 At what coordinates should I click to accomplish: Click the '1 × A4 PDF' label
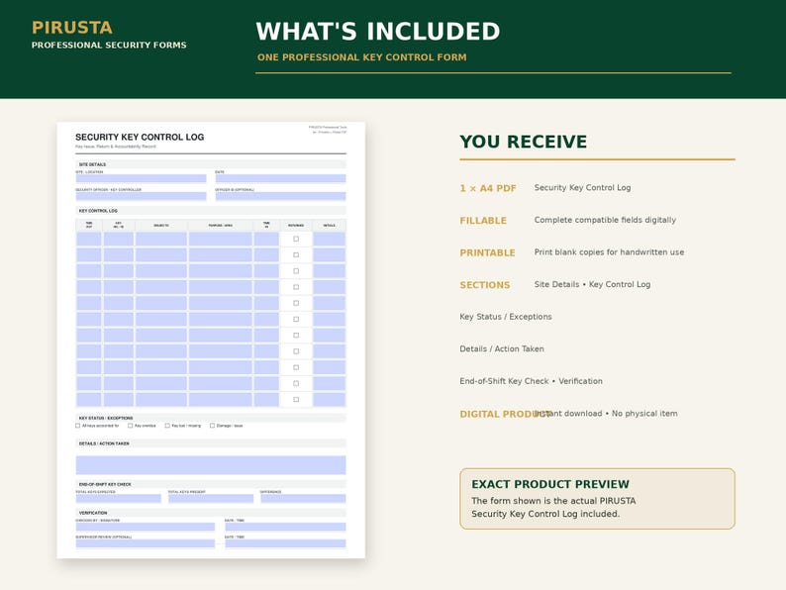point(488,188)
